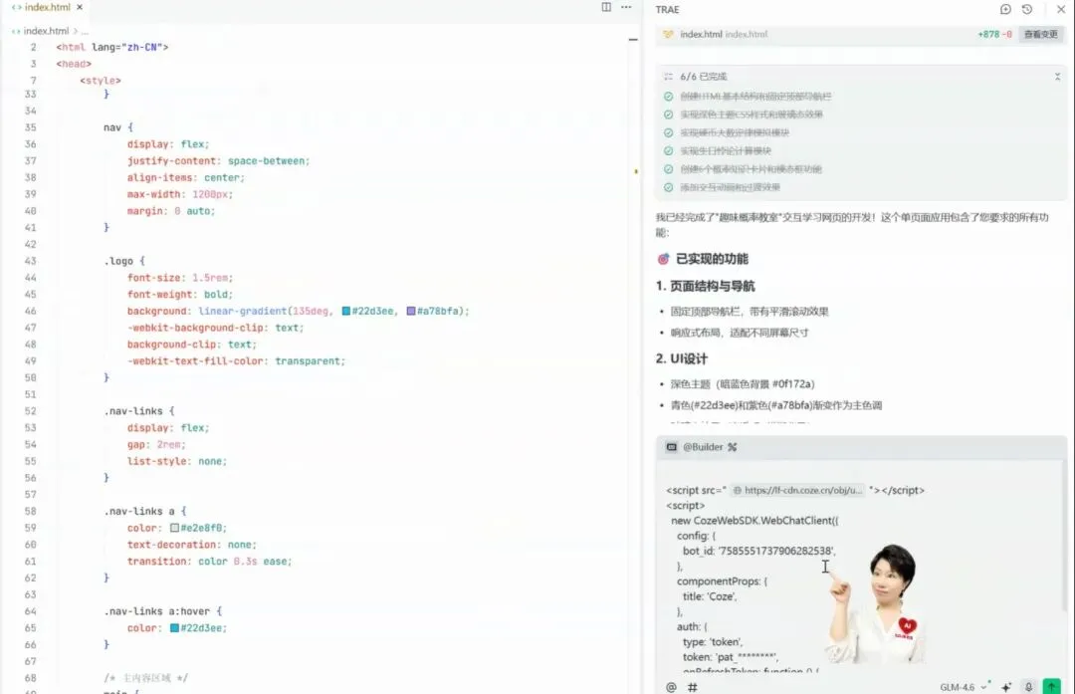Click the check mark for 添加交互动画 task

[669, 187]
